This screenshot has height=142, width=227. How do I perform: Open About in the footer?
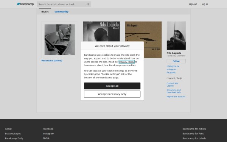(x=8, y=129)
